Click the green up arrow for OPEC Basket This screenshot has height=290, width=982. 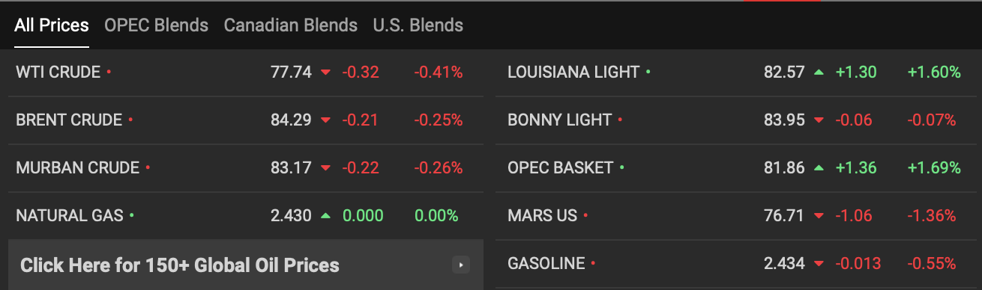(819, 168)
